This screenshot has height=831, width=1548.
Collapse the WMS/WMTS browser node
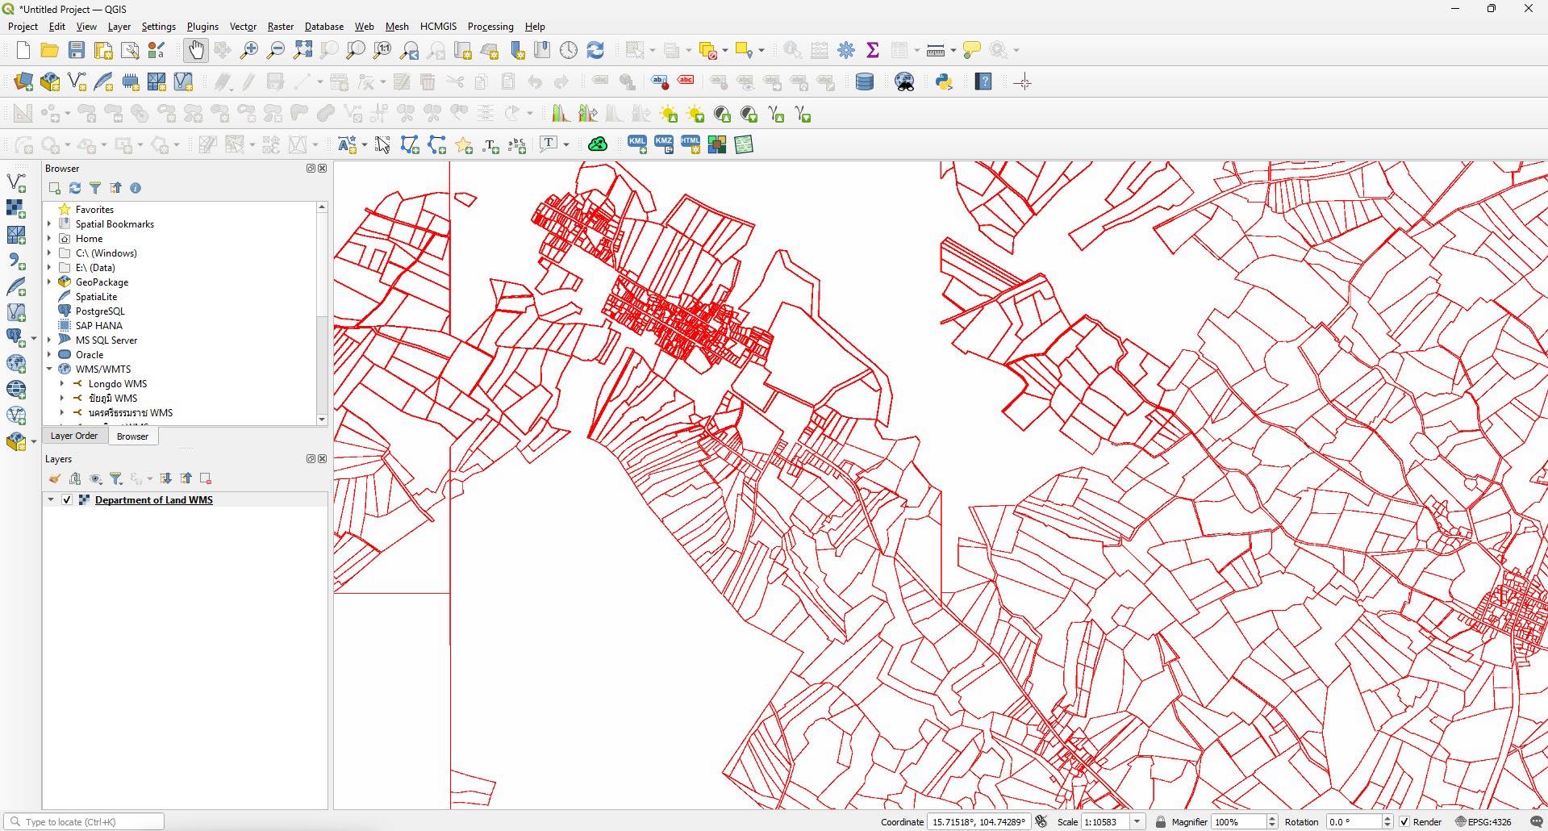click(x=49, y=370)
